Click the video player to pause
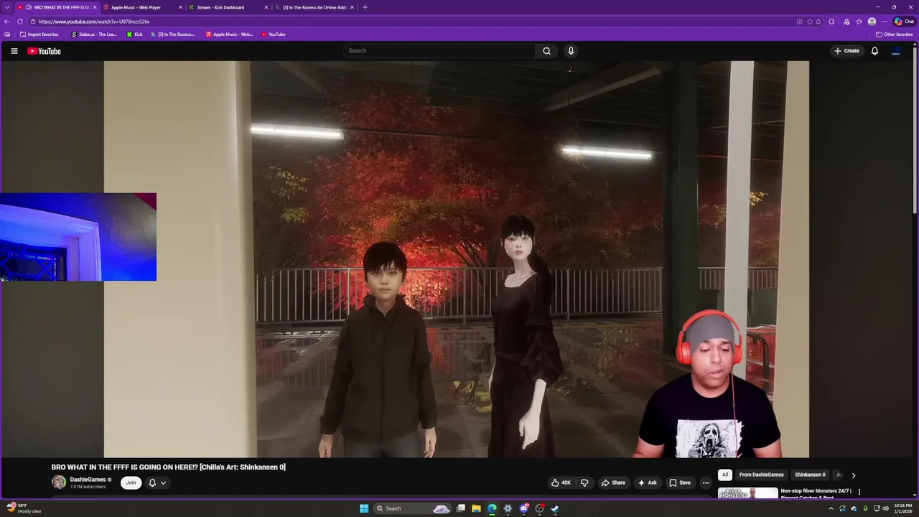Viewport: 919px width, 517px height. pos(456,258)
